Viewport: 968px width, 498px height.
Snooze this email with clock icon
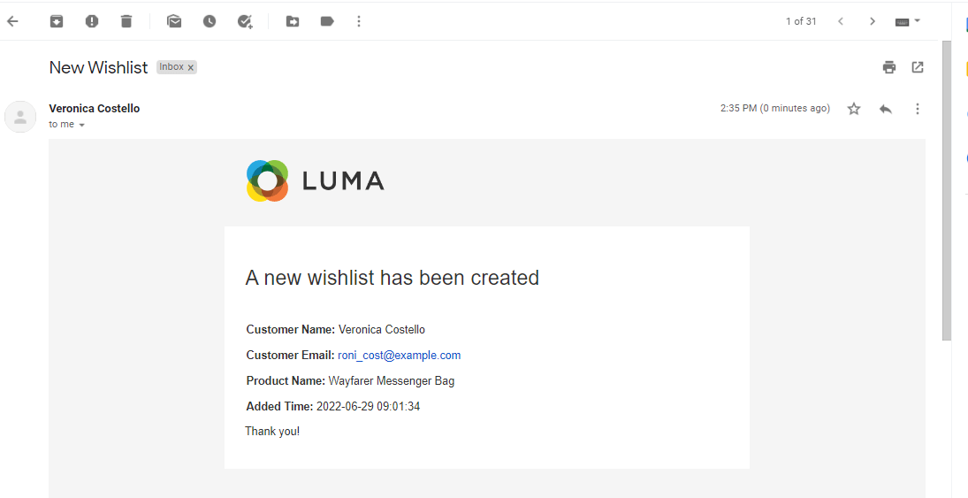point(210,21)
